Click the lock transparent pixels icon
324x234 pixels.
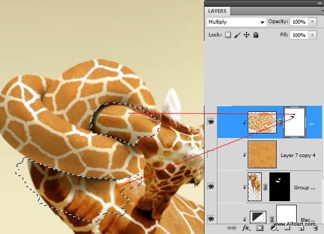pyautogui.click(x=228, y=35)
